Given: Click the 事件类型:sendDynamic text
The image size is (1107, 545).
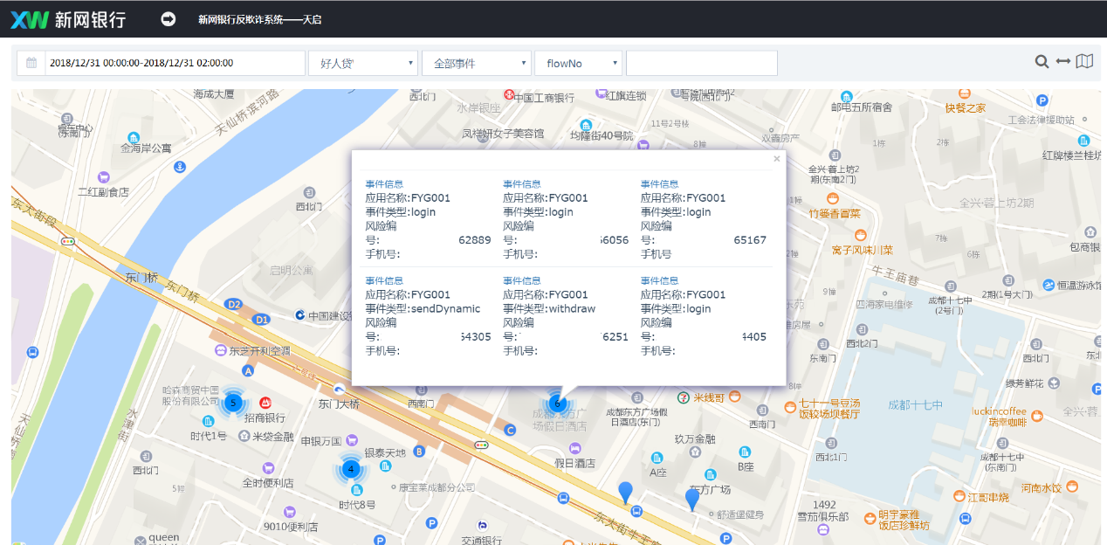Looking at the screenshot, I should (x=423, y=308).
